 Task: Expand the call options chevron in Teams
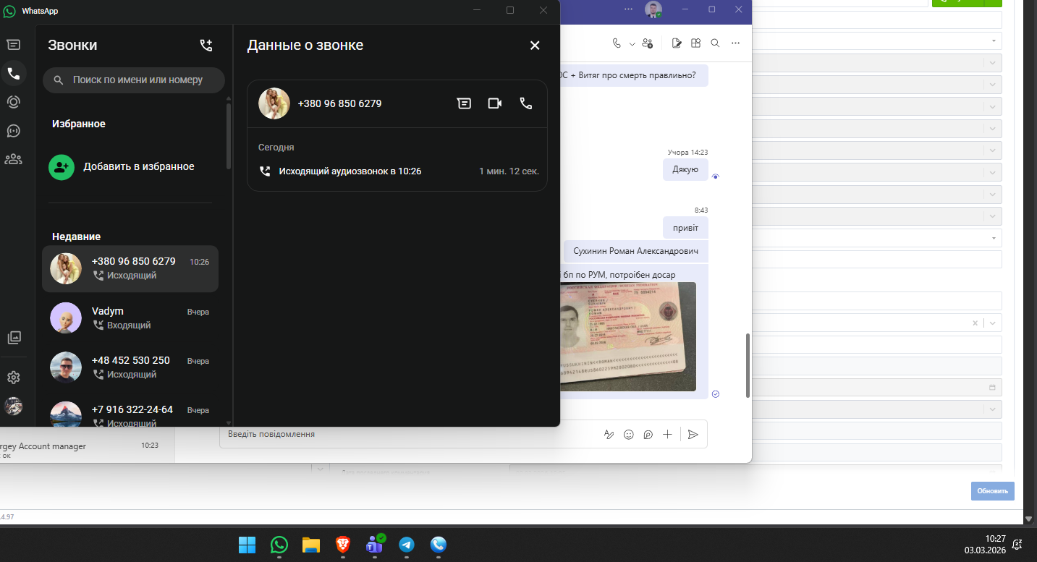[632, 44]
